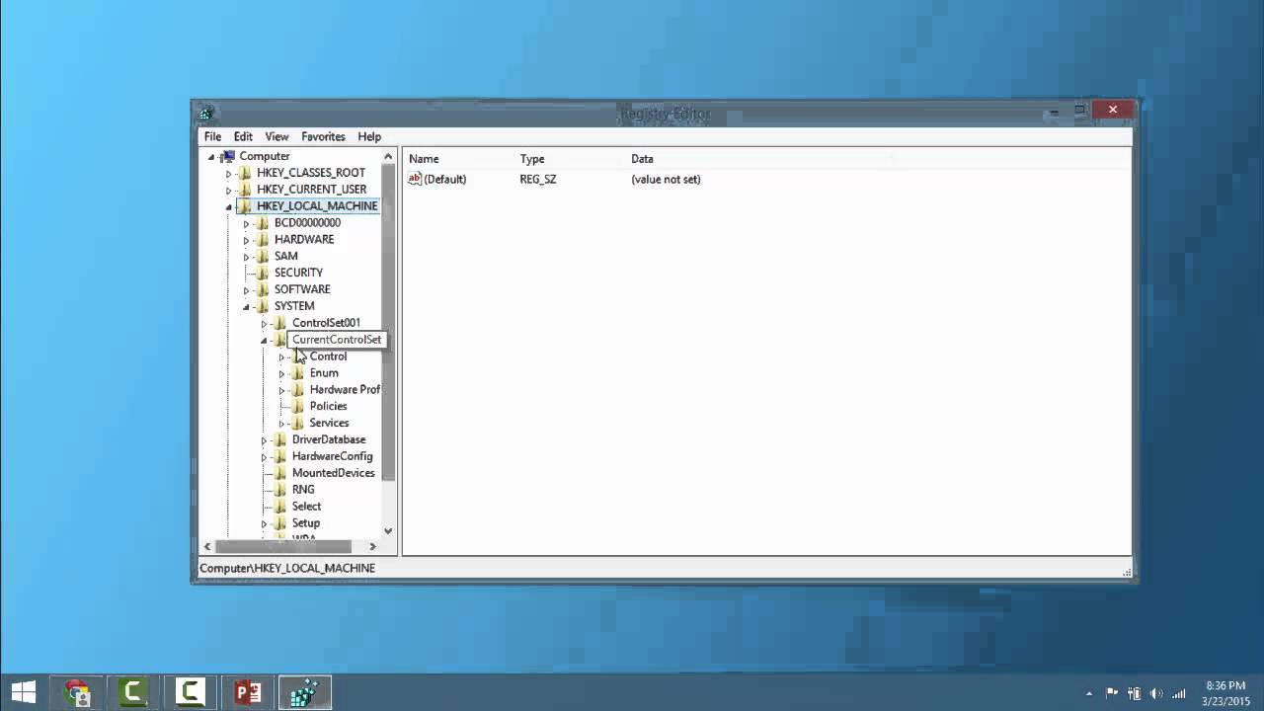
Task: Click HKEY_LOCAL_MACHINE folder icon
Action: pos(245,206)
